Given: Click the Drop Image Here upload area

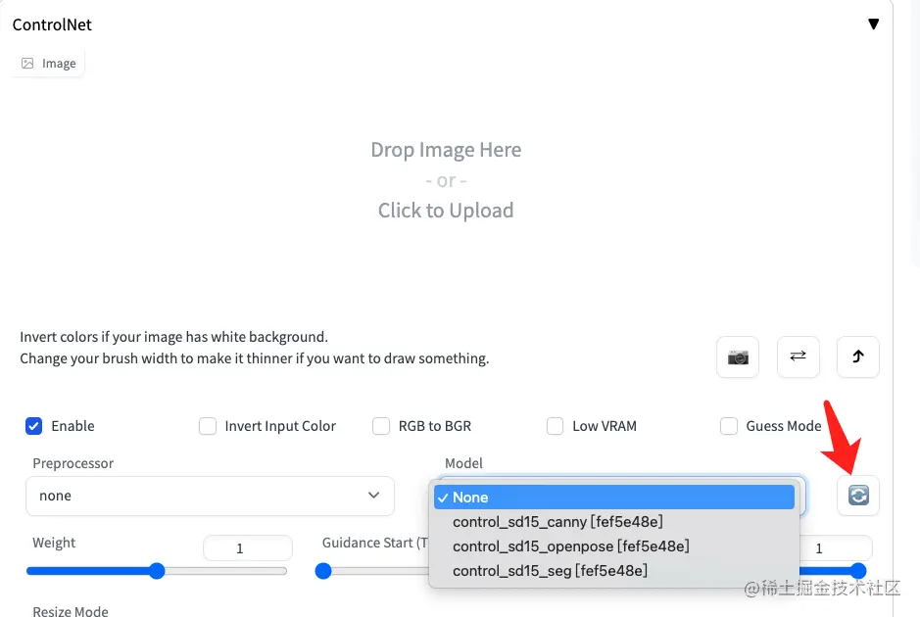Looking at the screenshot, I should coord(446,180).
